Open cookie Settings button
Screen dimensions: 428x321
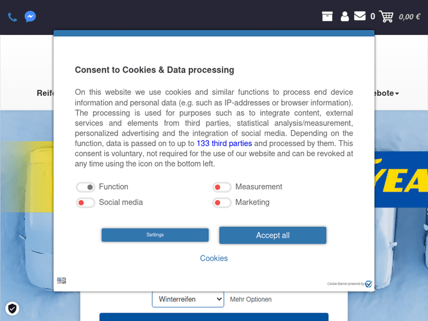pyautogui.click(x=155, y=235)
